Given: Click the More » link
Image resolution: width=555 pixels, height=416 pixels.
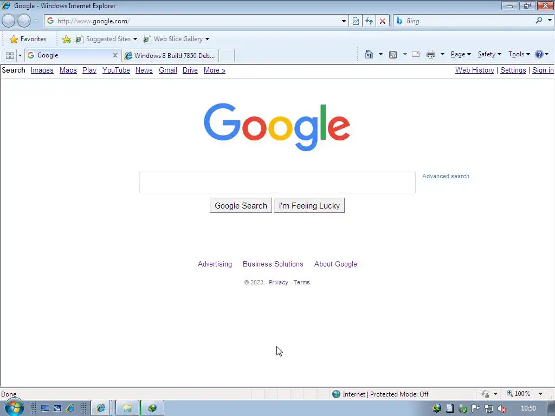Looking at the screenshot, I should 215,70.
